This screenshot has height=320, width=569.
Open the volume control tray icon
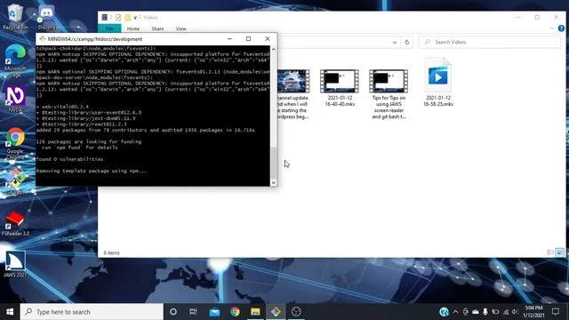coord(515,312)
